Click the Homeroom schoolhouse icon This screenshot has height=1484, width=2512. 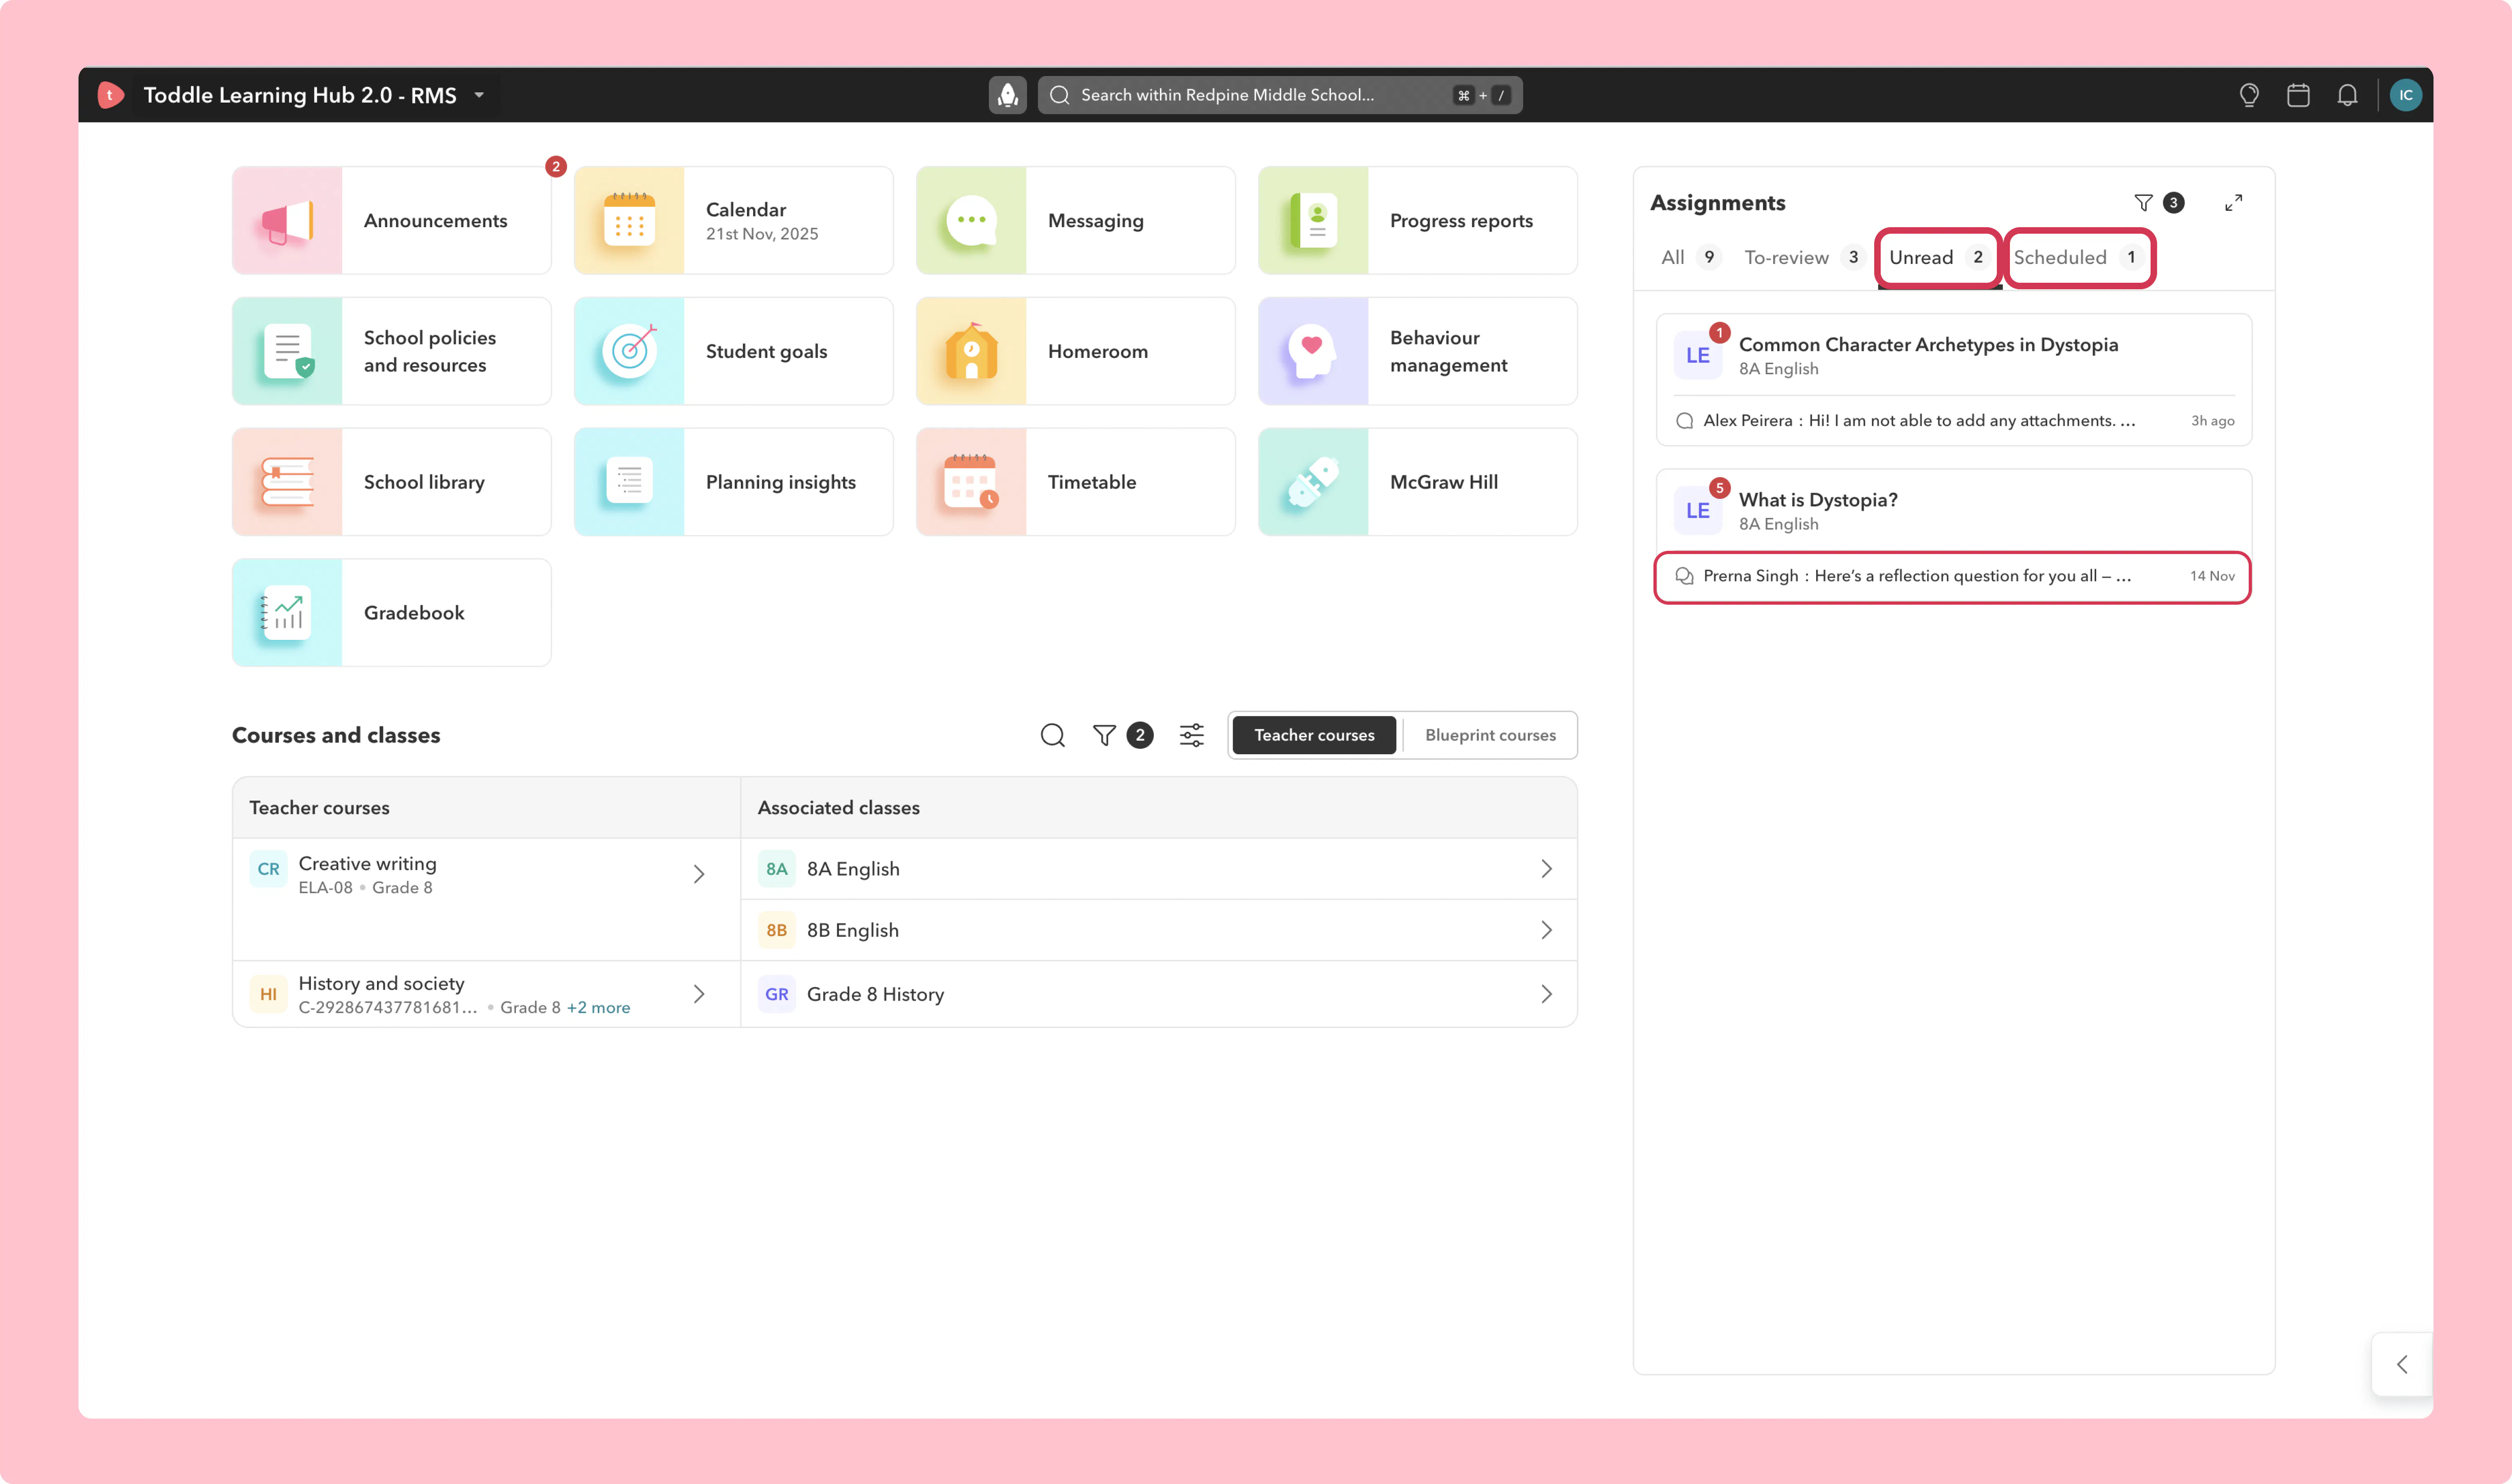point(971,352)
